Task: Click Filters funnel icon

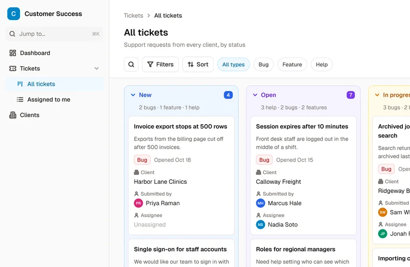Action: click(150, 65)
